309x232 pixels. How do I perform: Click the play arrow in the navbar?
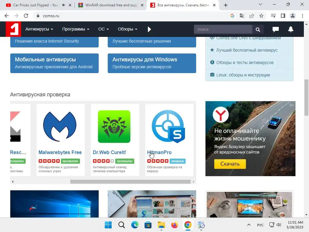point(149,29)
